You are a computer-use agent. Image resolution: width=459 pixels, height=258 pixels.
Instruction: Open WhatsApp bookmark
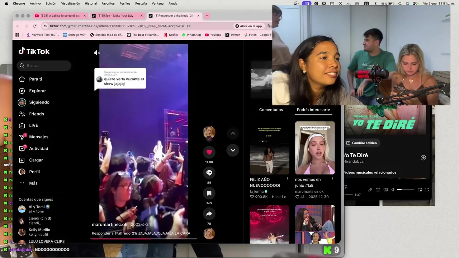[191, 35]
